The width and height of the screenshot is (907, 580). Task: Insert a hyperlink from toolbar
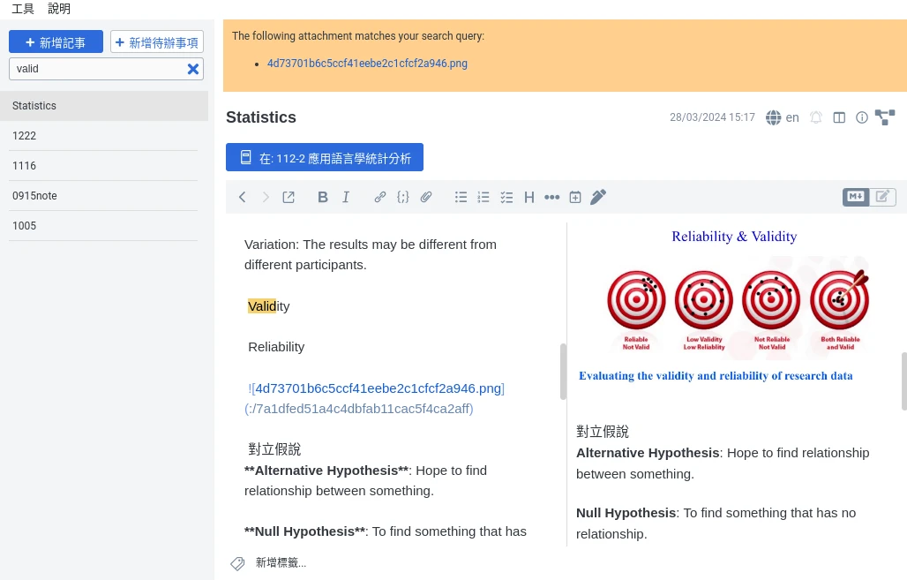(x=380, y=197)
